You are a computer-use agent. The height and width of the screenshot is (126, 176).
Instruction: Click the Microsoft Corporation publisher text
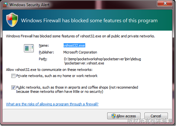[80, 52]
